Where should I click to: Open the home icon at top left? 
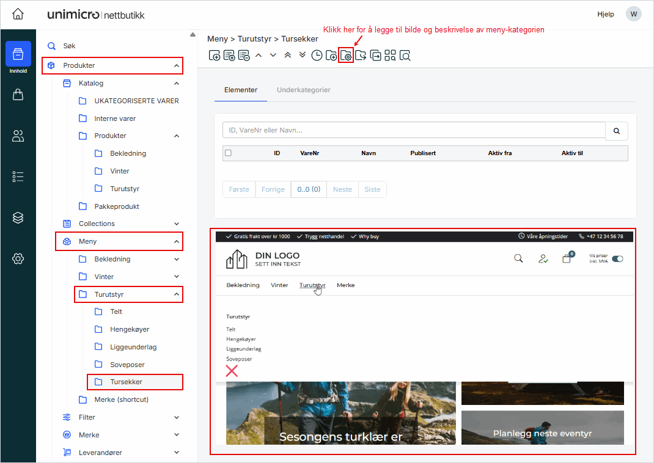point(18,14)
